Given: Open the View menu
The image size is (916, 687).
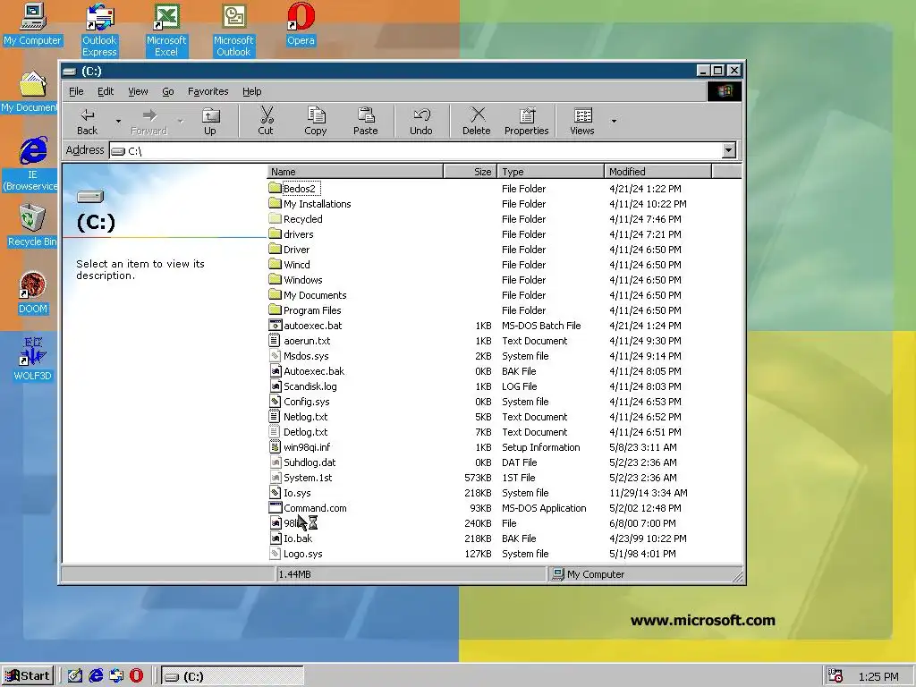Looking at the screenshot, I should pos(138,91).
